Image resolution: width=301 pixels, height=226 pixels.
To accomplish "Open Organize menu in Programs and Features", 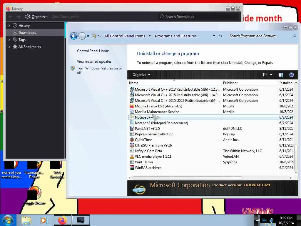I will [x=141, y=75].
